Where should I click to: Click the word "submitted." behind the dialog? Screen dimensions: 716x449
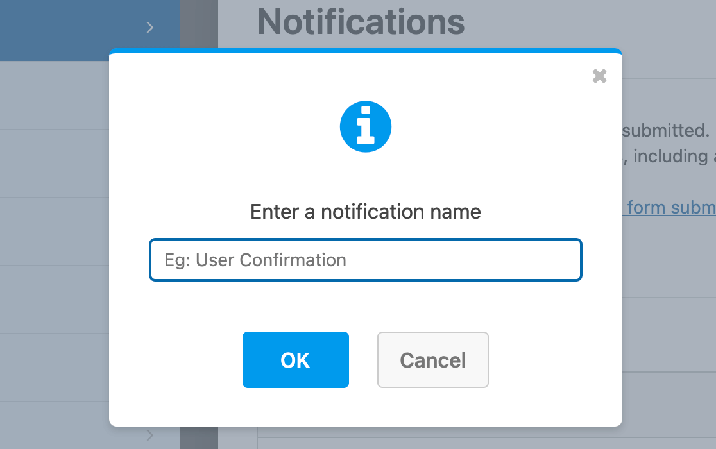pyautogui.click(x=666, y=131)
